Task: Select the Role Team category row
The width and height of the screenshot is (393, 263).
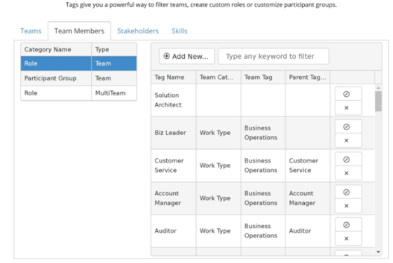Action: pos(79,63)
